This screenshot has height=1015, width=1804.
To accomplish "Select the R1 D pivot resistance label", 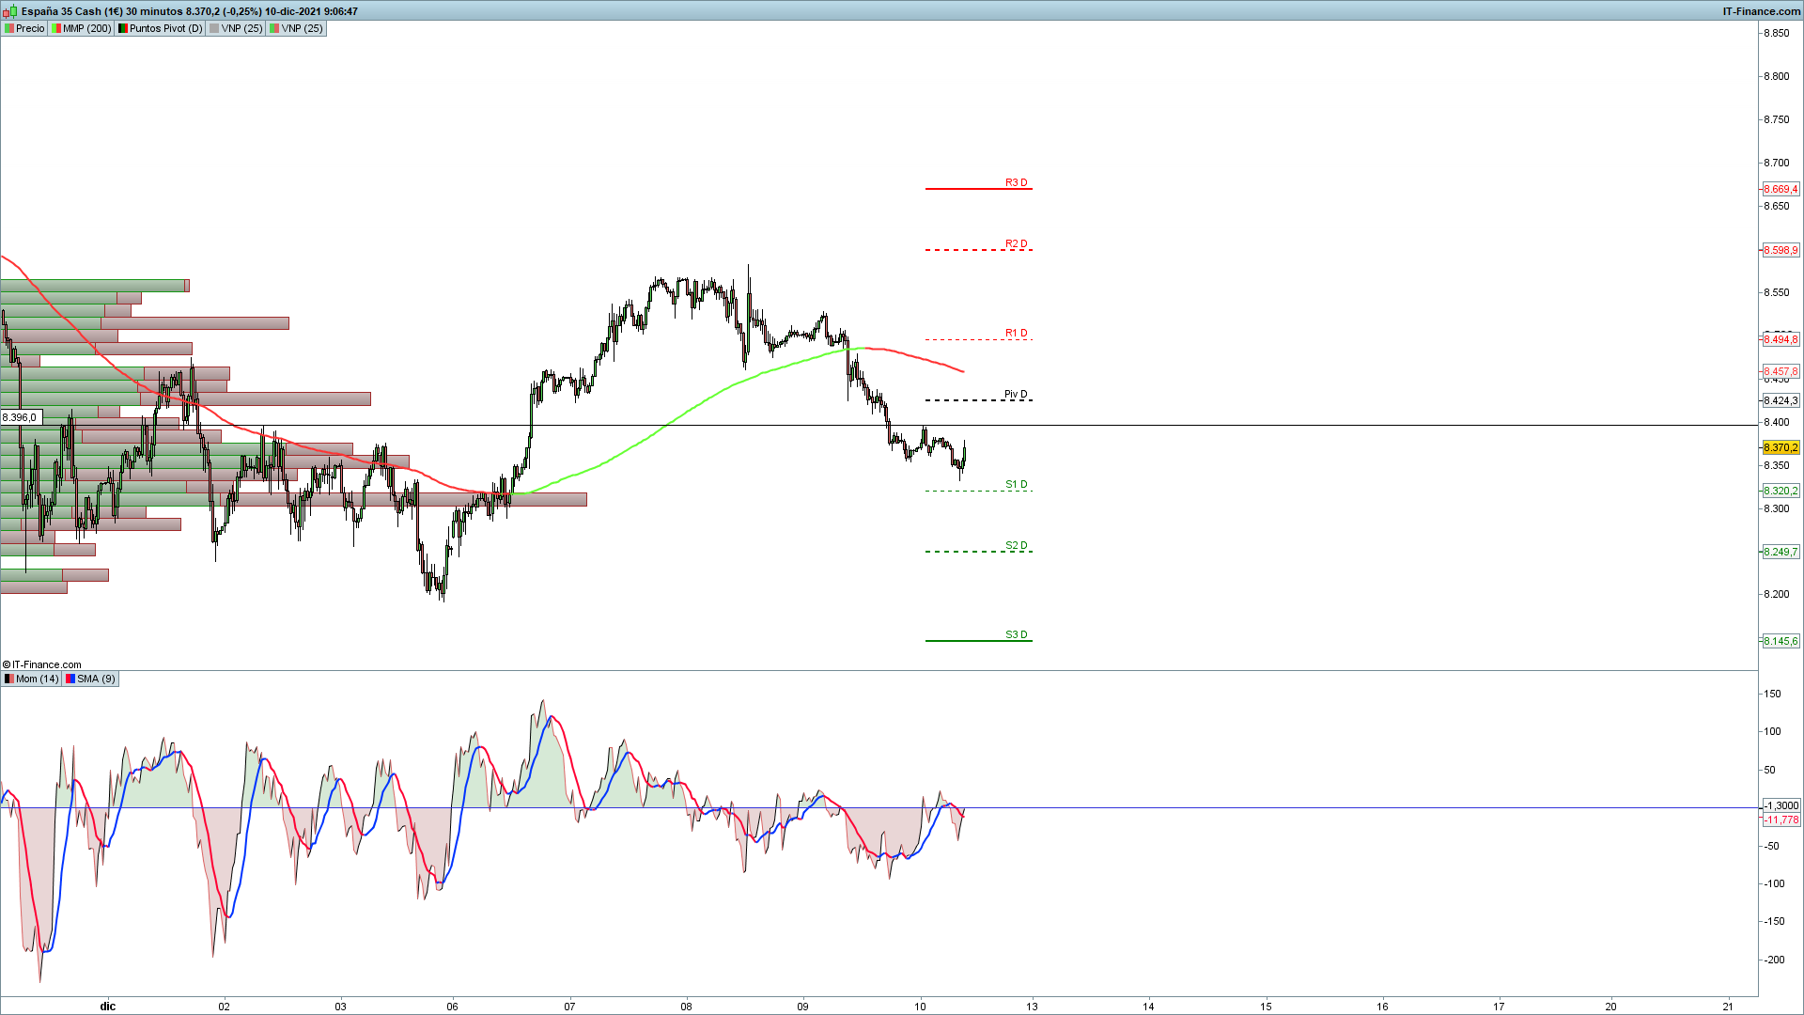I will (x=1016, y=333).
